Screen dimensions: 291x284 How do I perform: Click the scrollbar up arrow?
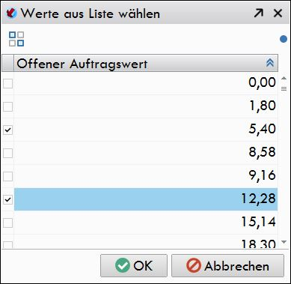(284, 79)
